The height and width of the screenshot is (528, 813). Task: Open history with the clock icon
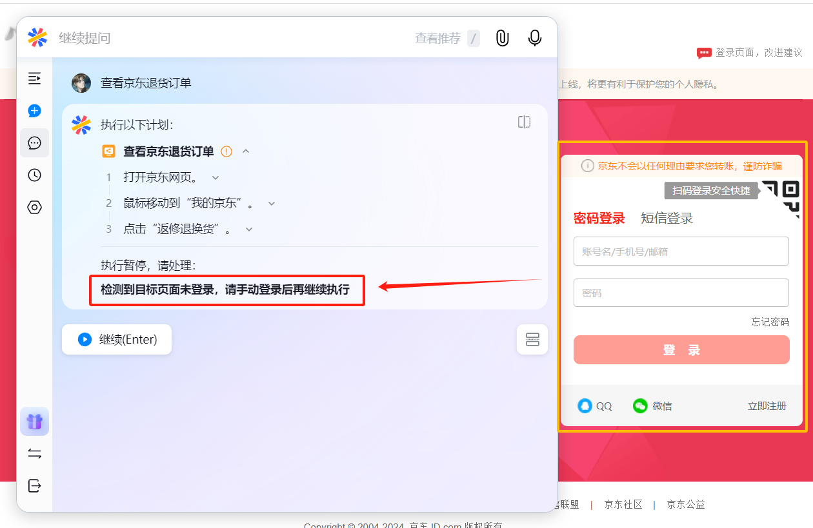pyautogui.click(x=35, y=175)
